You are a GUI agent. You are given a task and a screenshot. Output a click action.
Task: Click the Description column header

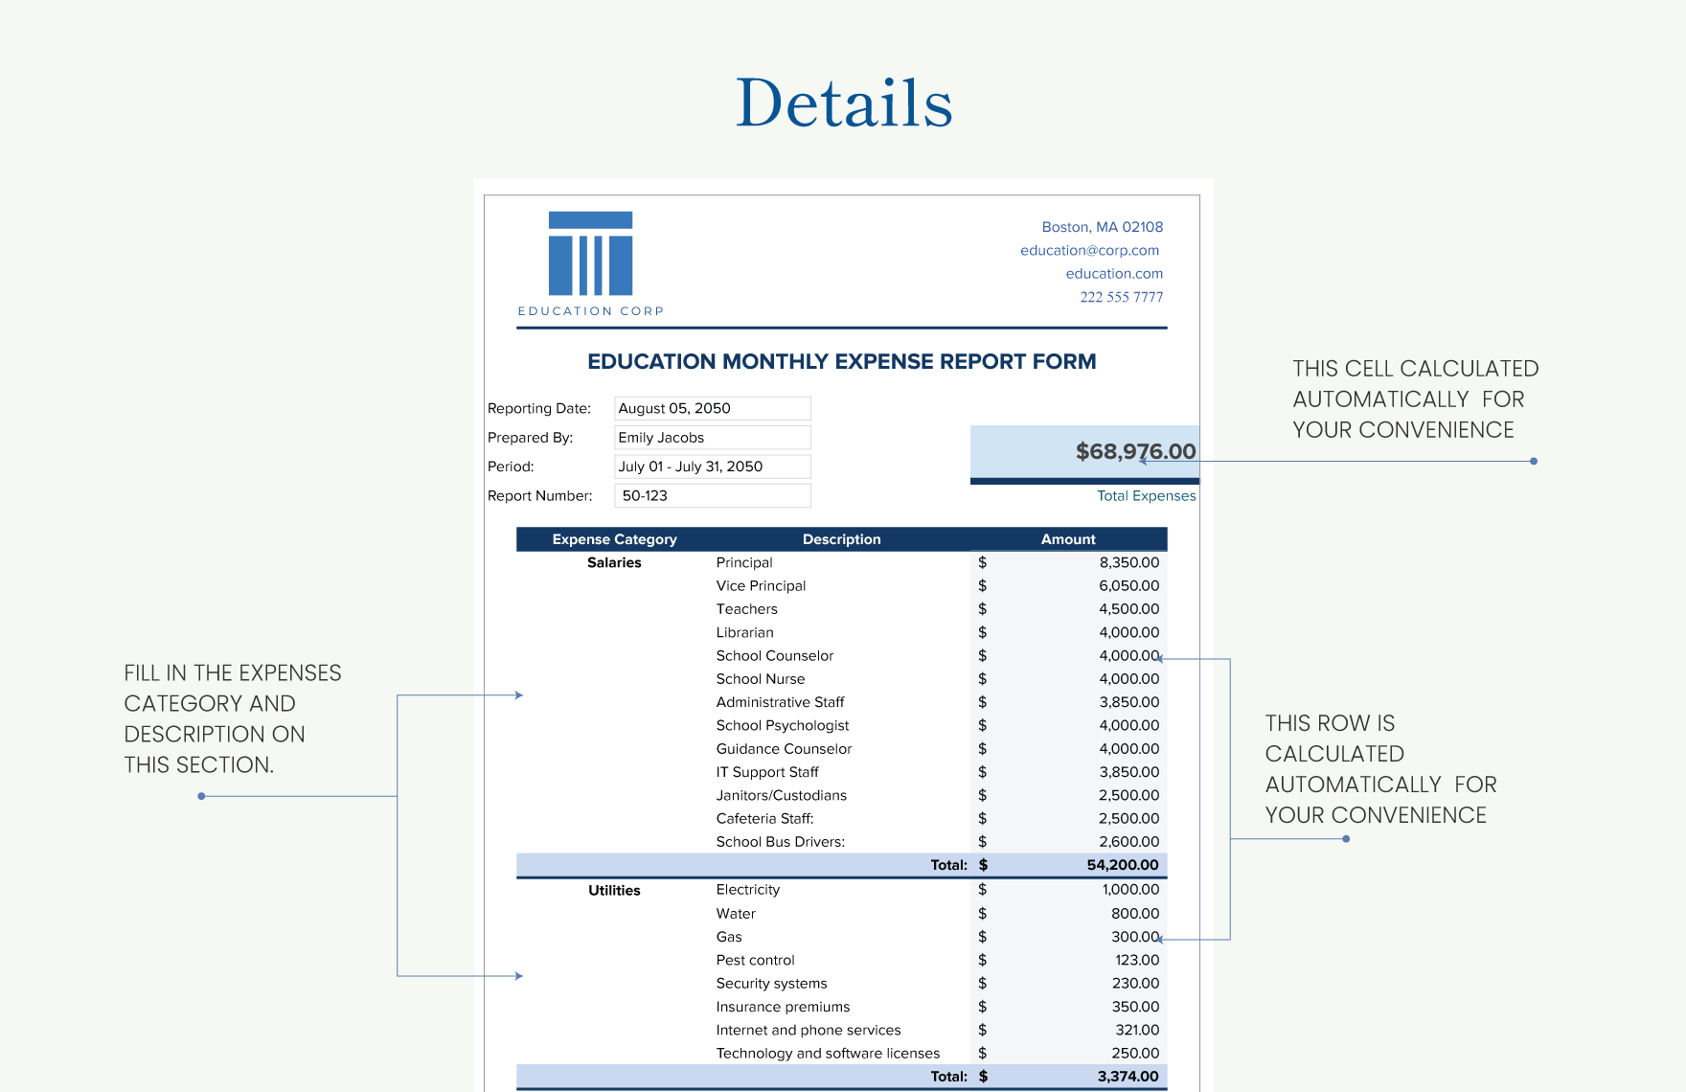(841, 539)
